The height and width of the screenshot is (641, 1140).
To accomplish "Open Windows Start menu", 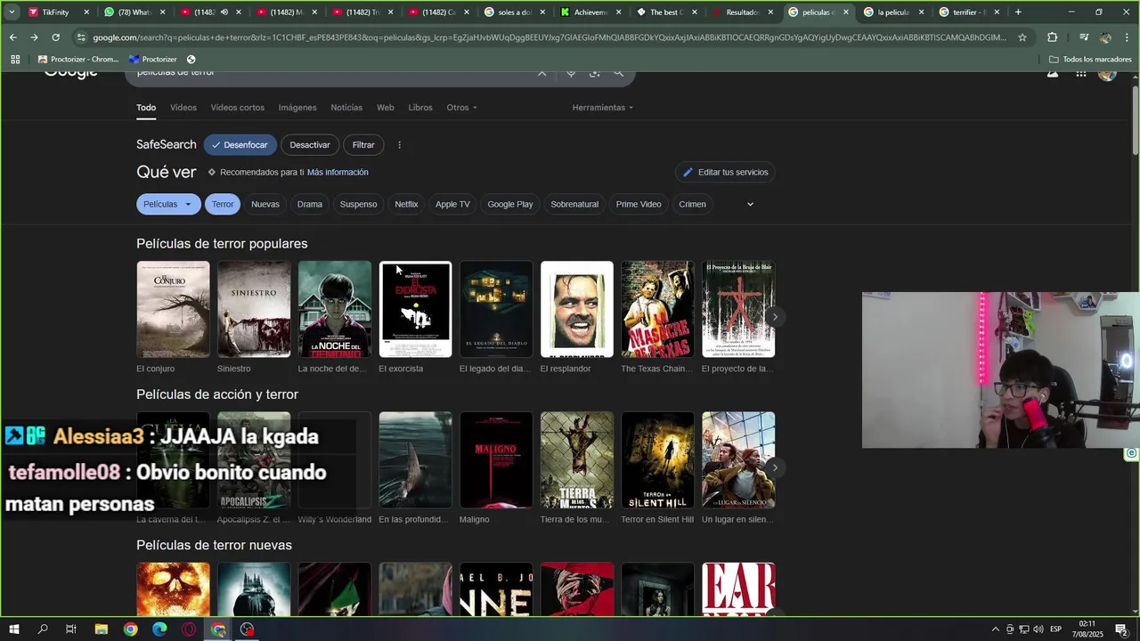I will [14, 629].
